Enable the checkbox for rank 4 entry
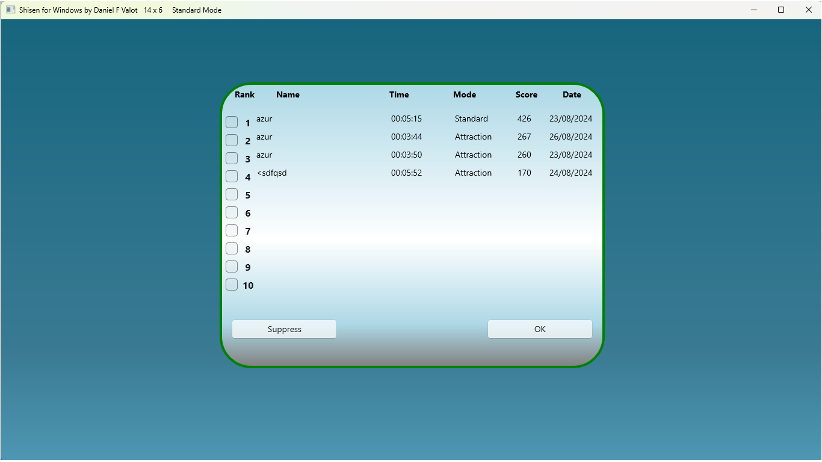822x462 pixels. (232, 176)
